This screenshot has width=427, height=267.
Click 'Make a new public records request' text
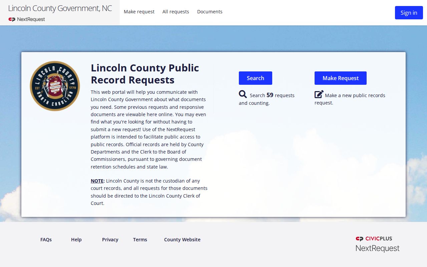click(350, 99)
